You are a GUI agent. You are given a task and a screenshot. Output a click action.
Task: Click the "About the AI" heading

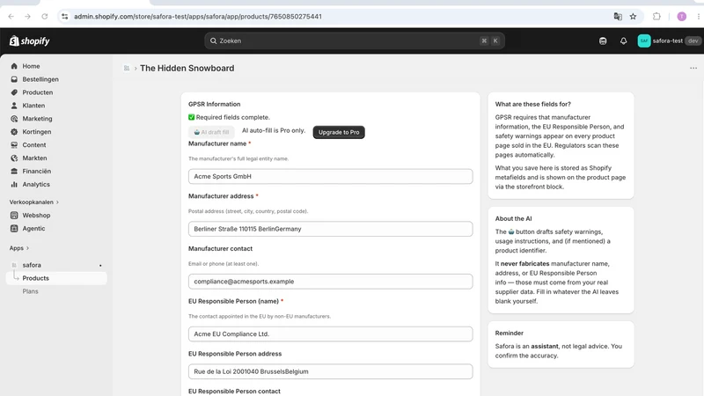click(513, 218)
